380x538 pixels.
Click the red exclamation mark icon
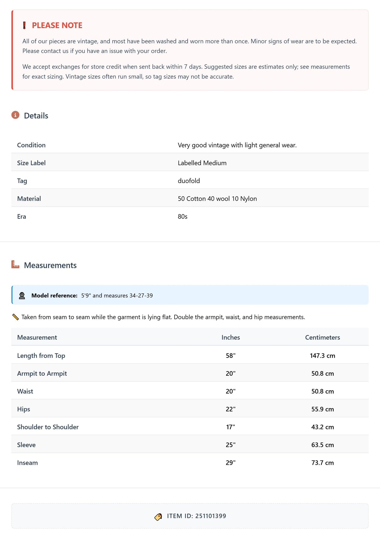click(24, 25)
